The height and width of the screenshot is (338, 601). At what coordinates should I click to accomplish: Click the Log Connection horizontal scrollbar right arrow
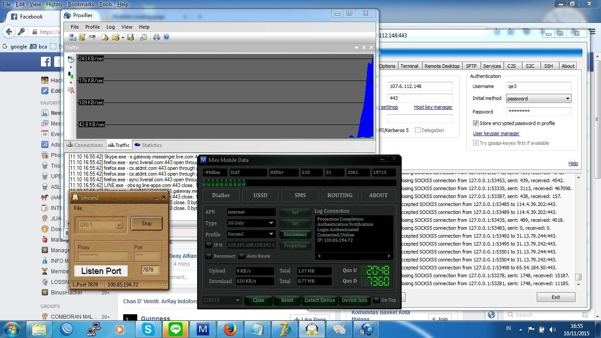[x=389, y=256]
